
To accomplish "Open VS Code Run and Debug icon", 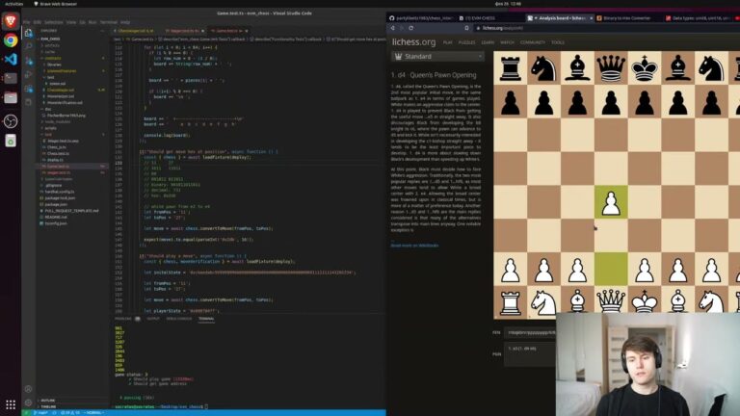I will click(x=29, y=74).
